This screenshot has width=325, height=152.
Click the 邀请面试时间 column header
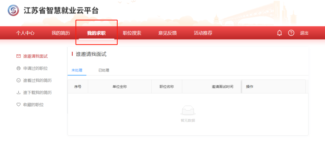pyautogui.click(x=222, y=86)
